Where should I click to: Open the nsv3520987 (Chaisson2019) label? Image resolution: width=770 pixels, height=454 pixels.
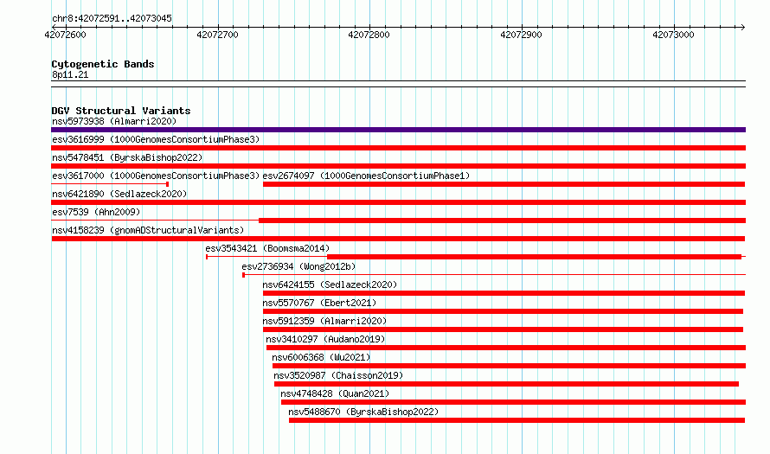338,375
